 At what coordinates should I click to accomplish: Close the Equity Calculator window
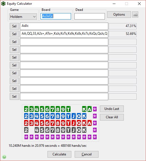139,4
